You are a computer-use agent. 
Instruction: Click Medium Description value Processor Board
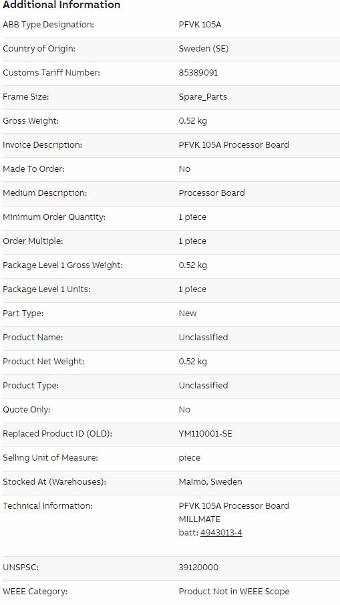212,193
